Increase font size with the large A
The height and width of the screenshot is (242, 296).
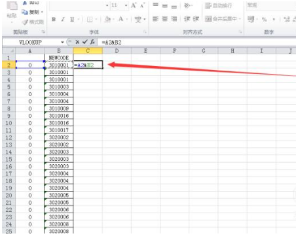[x=134, y=5]
